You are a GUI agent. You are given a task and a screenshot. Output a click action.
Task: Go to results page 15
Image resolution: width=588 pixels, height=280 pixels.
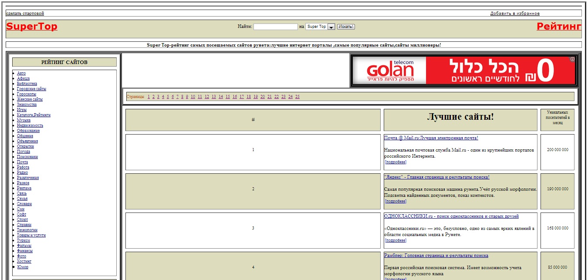click(x=228, y=97)
